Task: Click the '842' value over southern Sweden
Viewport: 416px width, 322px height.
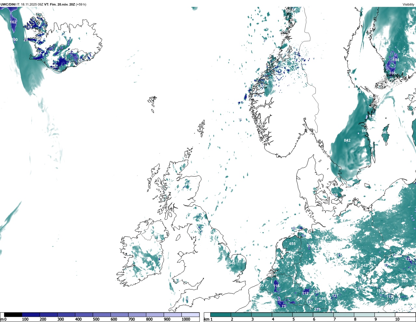Action: click(x=347, y=140)
